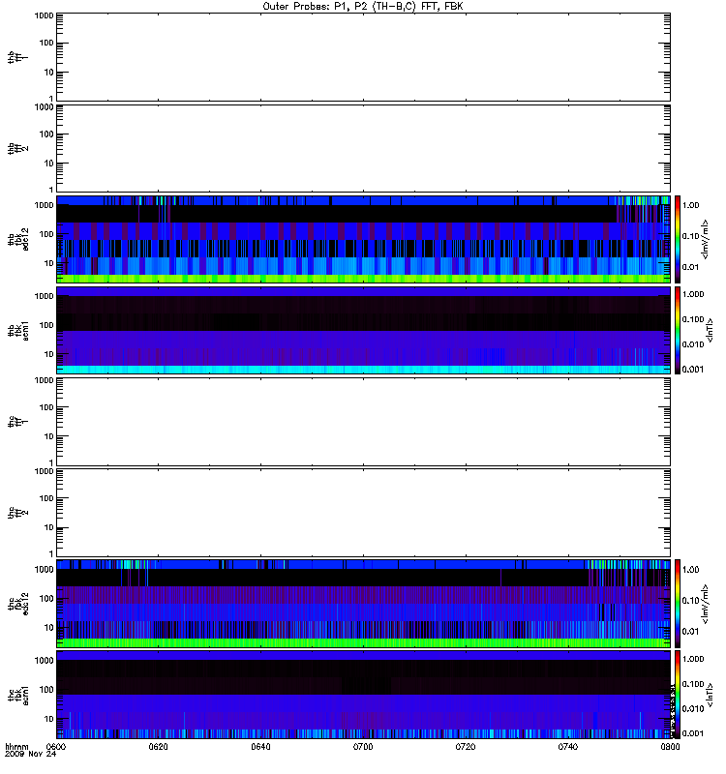This screenshot has height=774, width=726.
Task: Click the <|nT|> unit label of thc scm1
Action: 711,695
